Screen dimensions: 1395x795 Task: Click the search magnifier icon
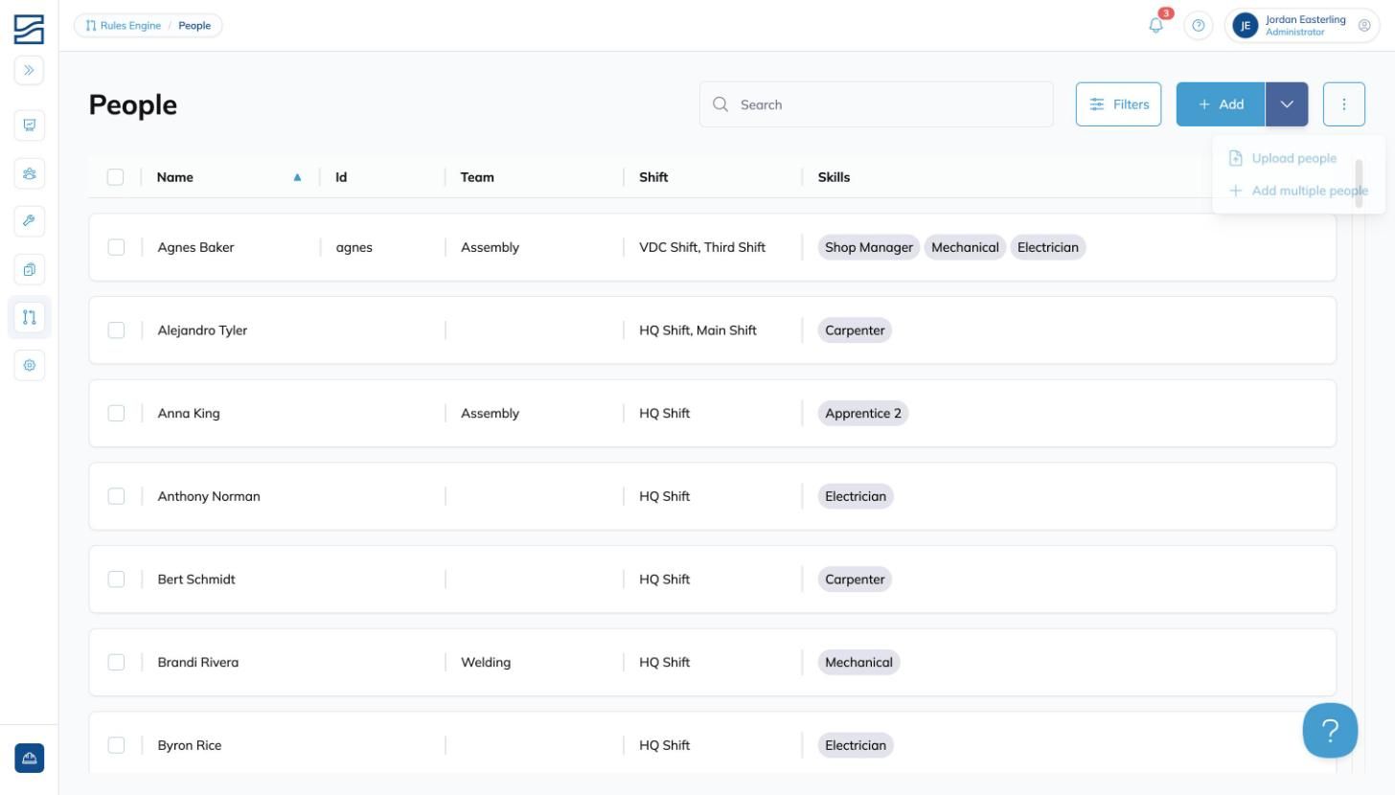pos(720,104)
